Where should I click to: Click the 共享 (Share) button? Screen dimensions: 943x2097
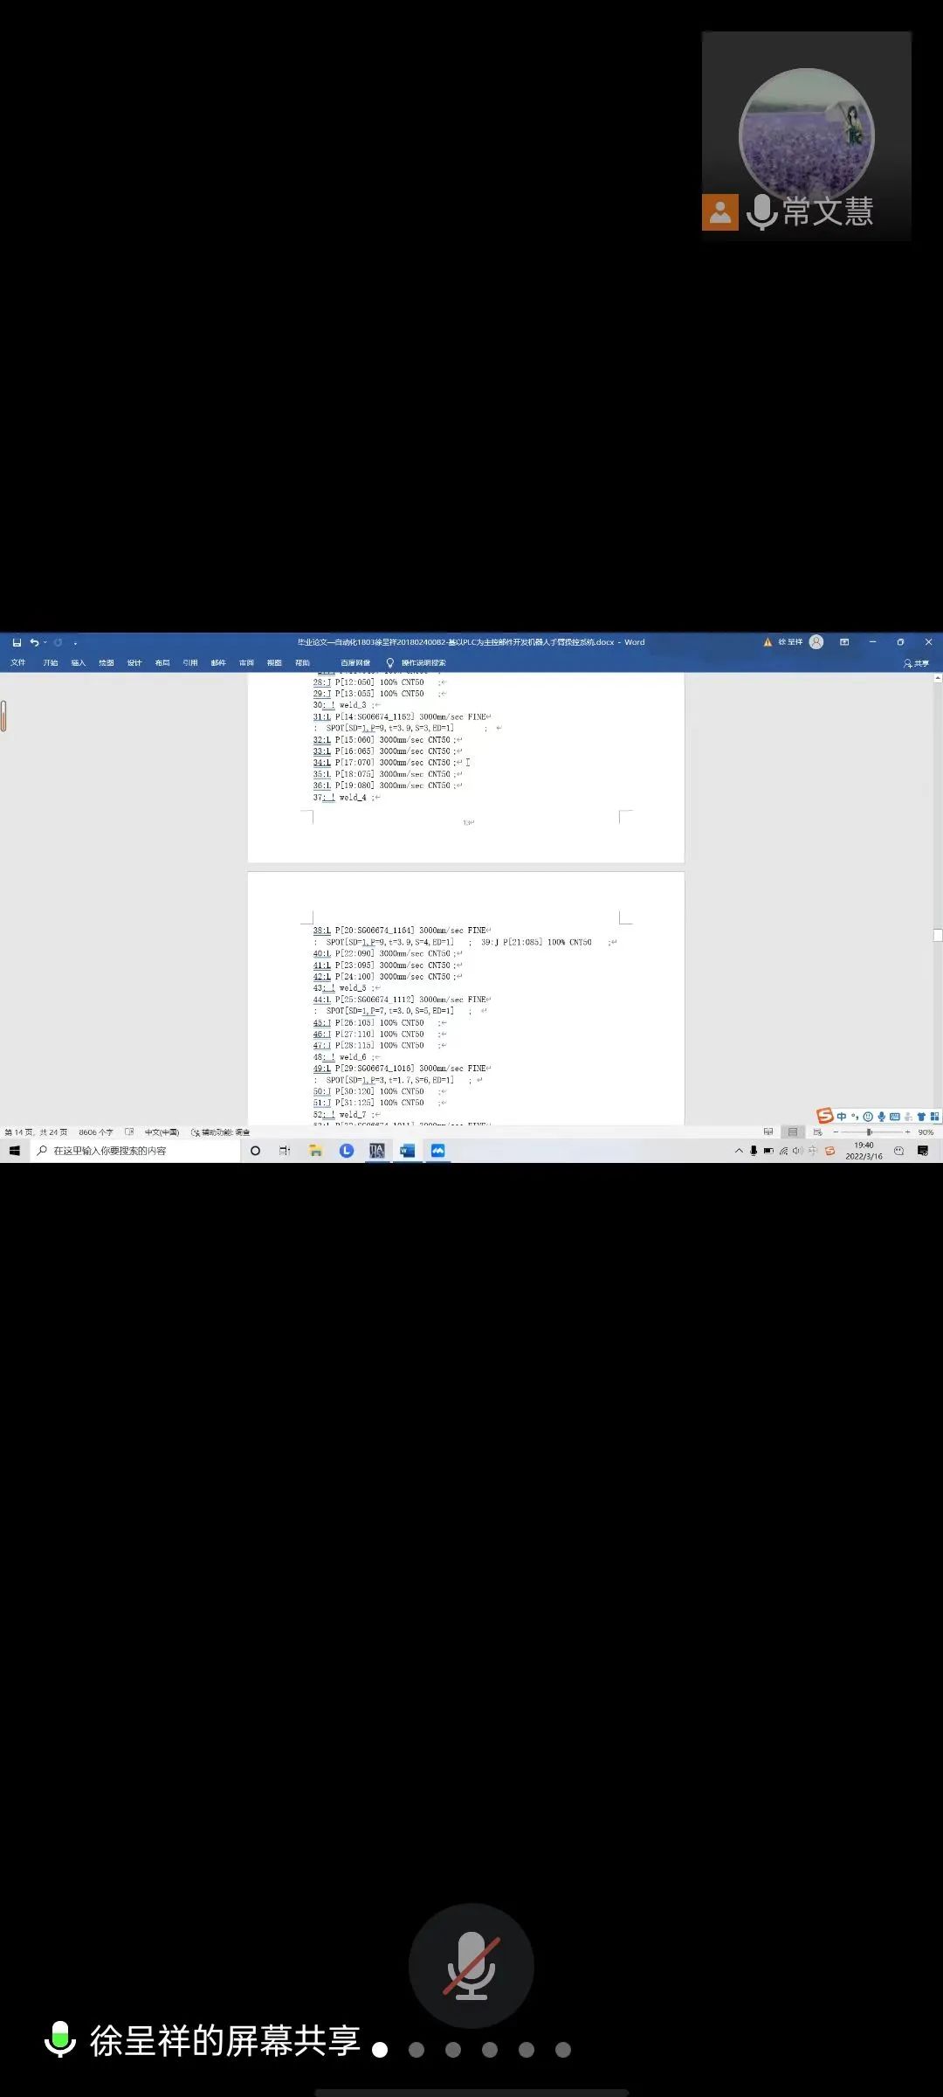coord(917,663)
